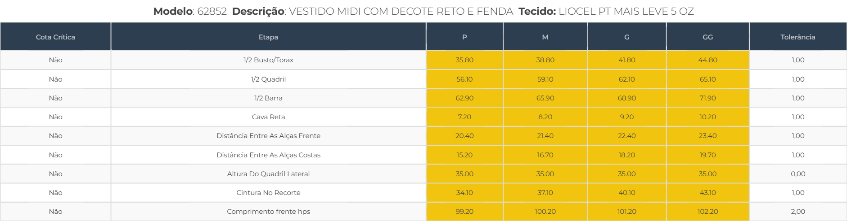
Task: Click Não in the Altura Do Quadril Lateral row
Action: (55, 174)
